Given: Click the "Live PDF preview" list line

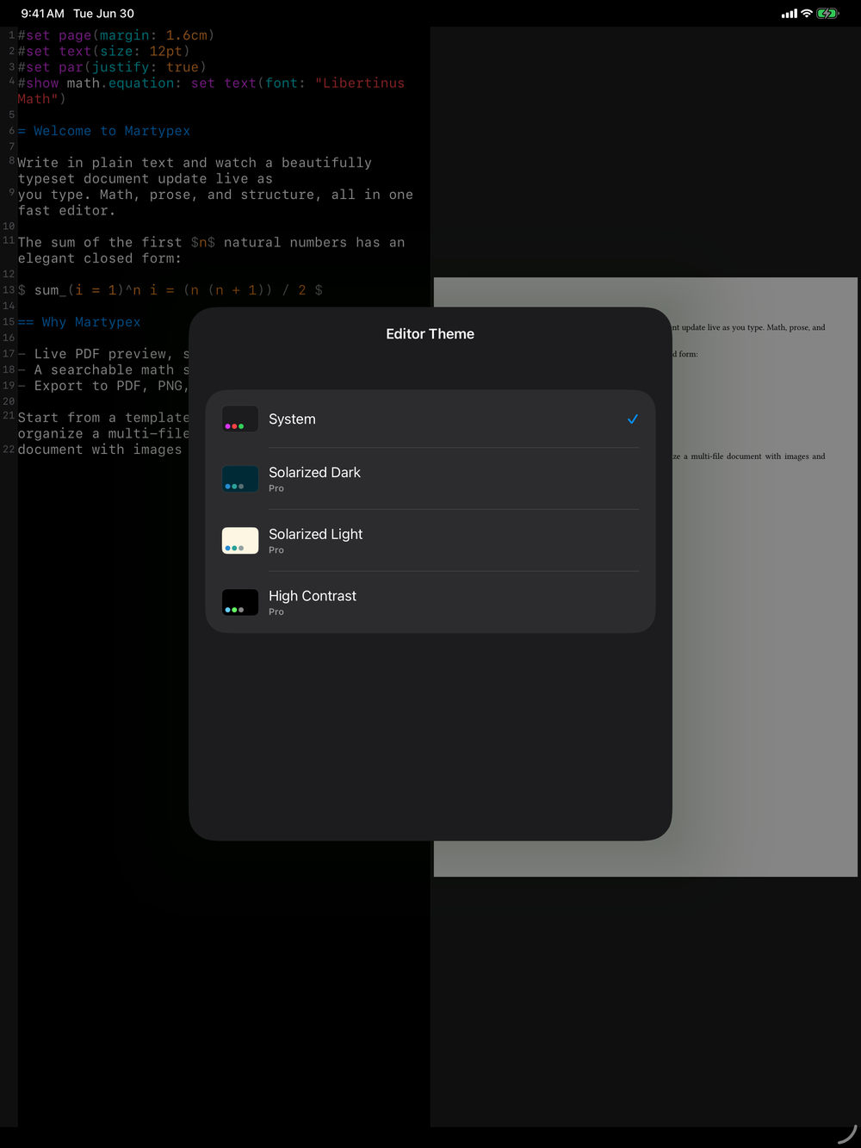Looking at the screenshot, I should (x=103, y=354).
